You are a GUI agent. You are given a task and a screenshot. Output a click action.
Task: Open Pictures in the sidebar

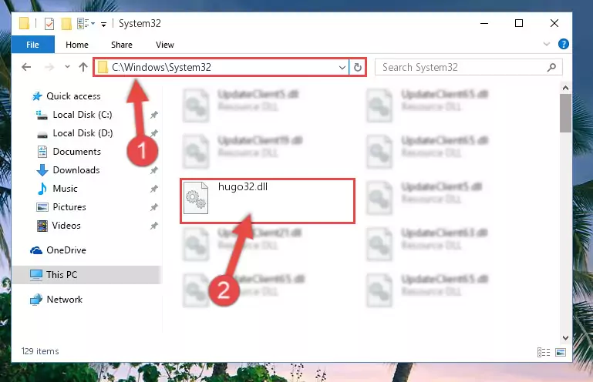(69, 207)
